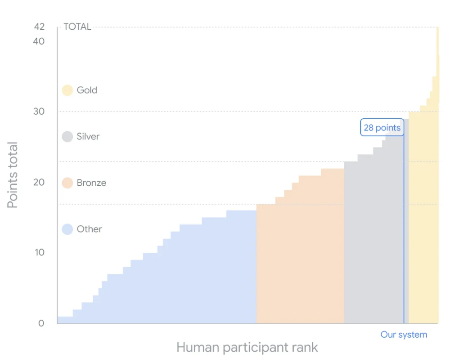Viewport: 450px width, 362px height.
Task: Click the Gold legend color circle
Action: pyautogui.click(x=67, y=90)
